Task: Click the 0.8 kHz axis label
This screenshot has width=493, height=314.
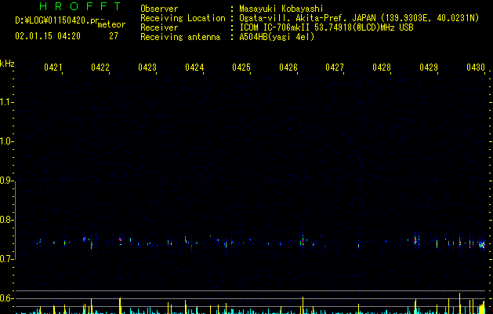Action: tap(6, 220)
